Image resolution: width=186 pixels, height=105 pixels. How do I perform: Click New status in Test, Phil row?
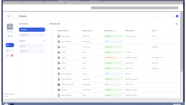click(x=113, y=74)
